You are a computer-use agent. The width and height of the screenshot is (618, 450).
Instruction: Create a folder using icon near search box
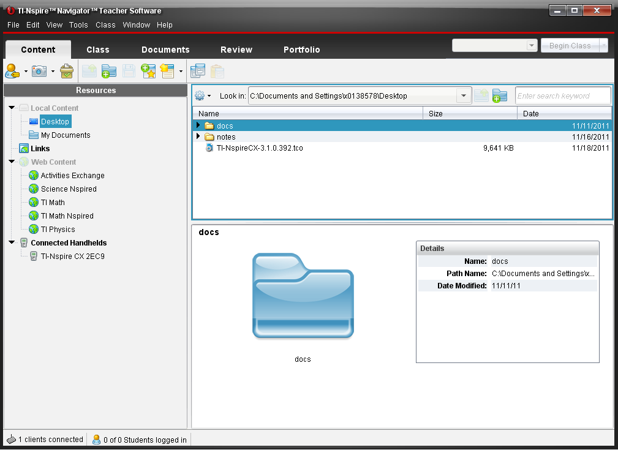pyautogui.click(x=500, y=96)
